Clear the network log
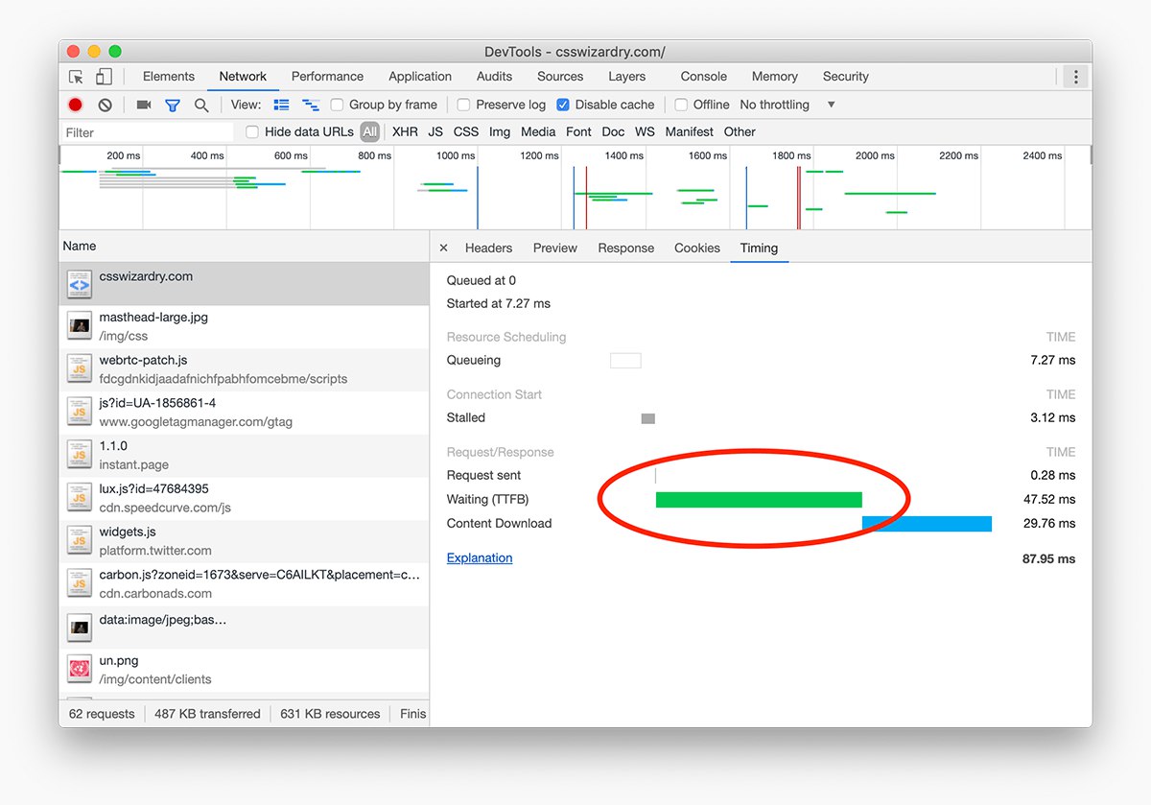This screenshot has width=1151, height=805. (106, 105)
